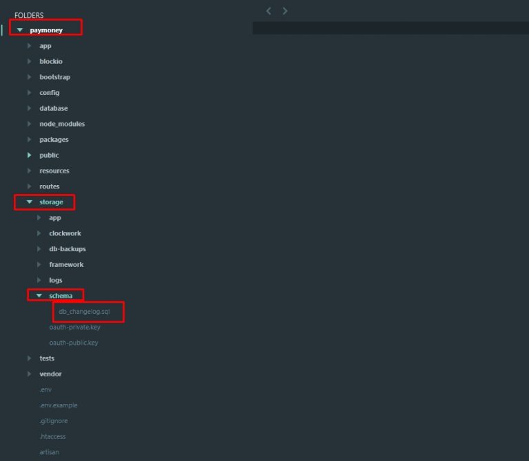Open the db_changelog.sql file
The height and width of the screenshot is (461, 529).
(84, 312)
